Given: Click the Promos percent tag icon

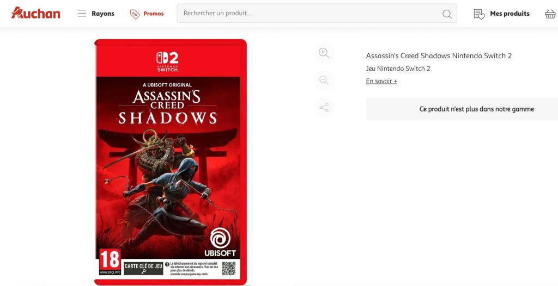Looking at the screenshot, I should [x=135, y=14].
